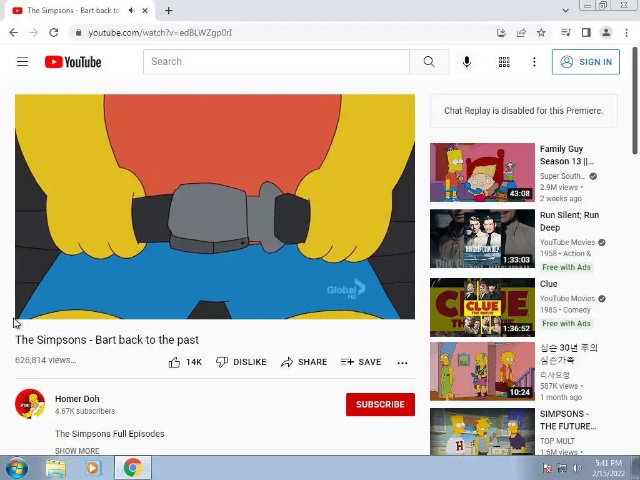The width and height of the screenshot is (640, 480).
Task: Click TOP MULT channel name
Action: click(557, 441)
